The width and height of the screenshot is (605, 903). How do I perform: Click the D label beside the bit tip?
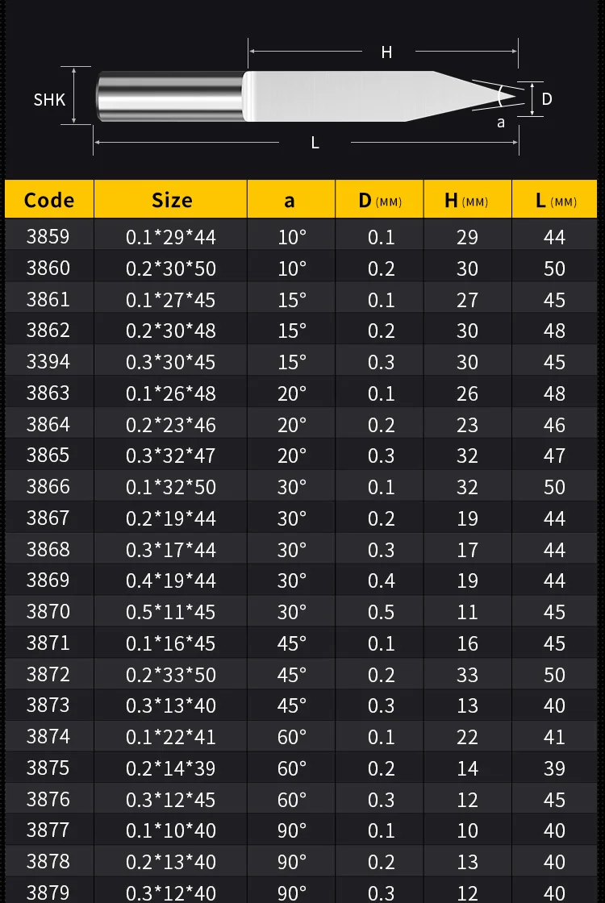[x=547, y=99]
